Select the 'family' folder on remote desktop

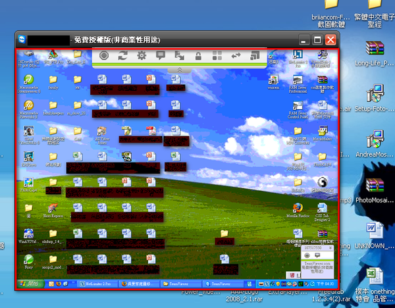53,82
